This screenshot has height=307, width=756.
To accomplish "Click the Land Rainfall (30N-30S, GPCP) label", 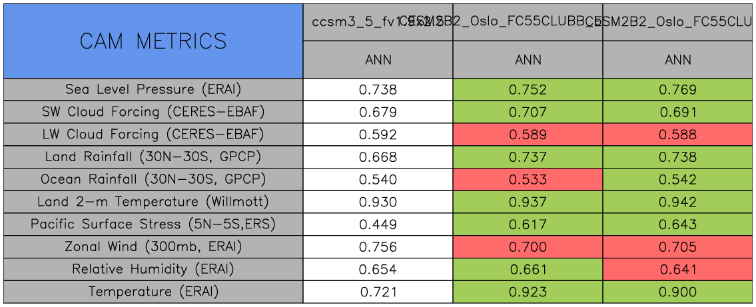I will [x=153, y=157].
